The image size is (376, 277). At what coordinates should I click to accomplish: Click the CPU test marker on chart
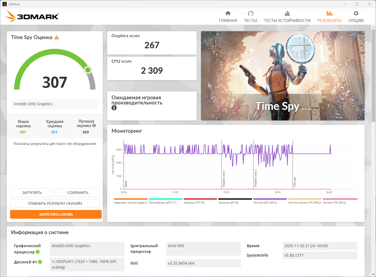tap(295, 182)
